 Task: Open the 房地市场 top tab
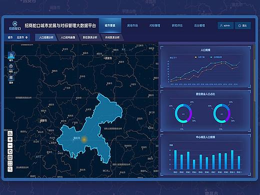coord(132,25)
